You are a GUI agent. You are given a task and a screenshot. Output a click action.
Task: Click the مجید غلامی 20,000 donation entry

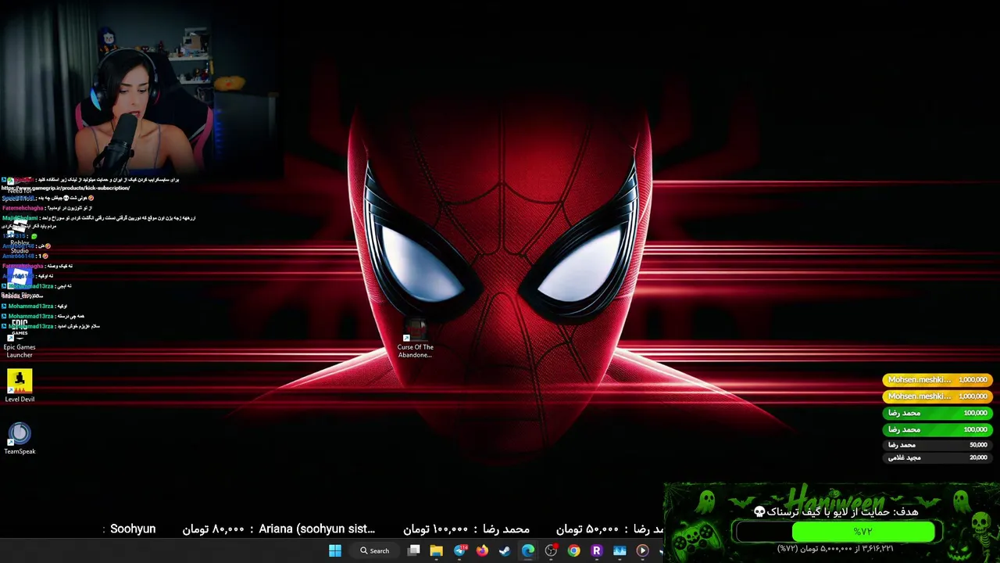point(937,457)
